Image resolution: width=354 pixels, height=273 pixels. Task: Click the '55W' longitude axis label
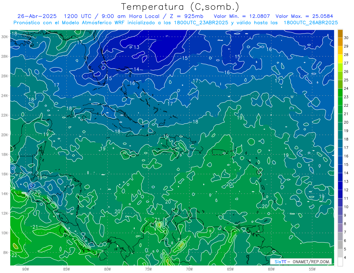pos(312,269)
